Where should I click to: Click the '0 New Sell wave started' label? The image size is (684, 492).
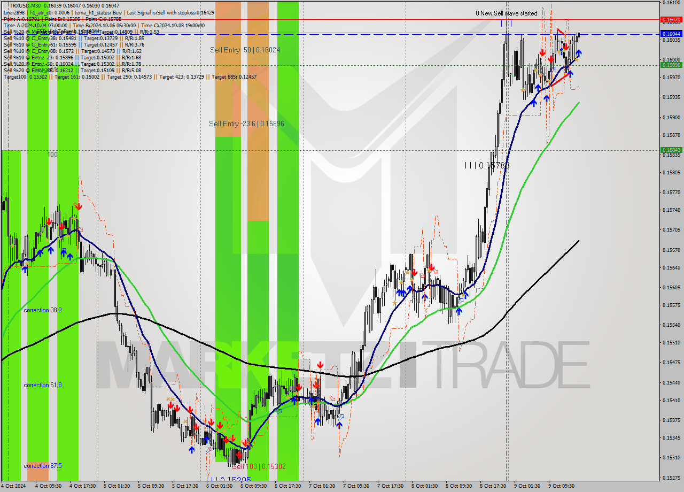point(507,13)
